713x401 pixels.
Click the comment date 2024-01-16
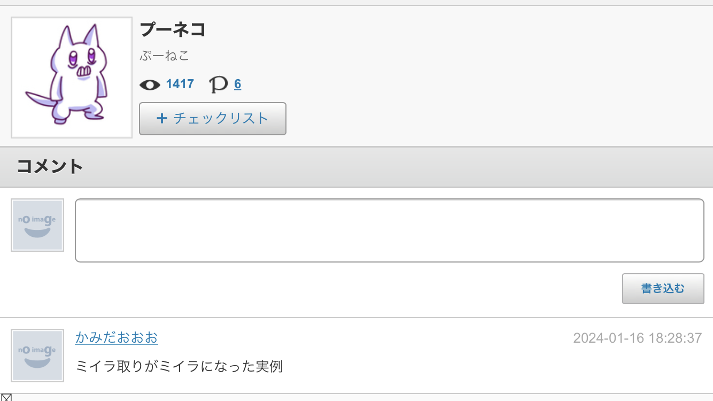point(608,338)
